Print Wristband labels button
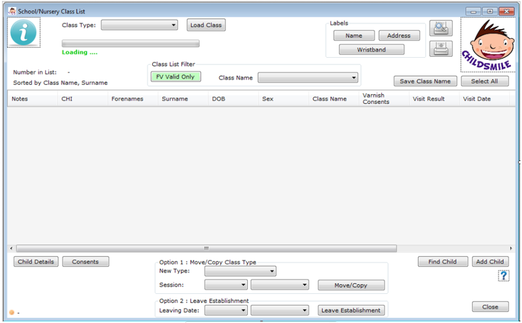This screenshot has height=323, width=522. click(371, 50)
